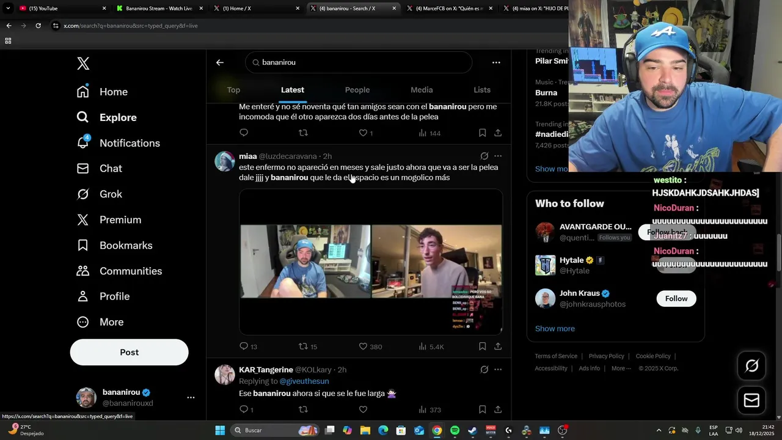Open Explore from the sidebar
This screenshot has width=782, height=440.
pos(107,117)
